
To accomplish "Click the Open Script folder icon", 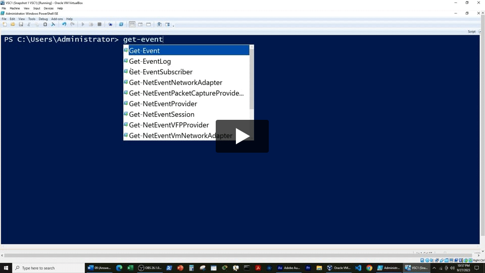I will point(12,24).
